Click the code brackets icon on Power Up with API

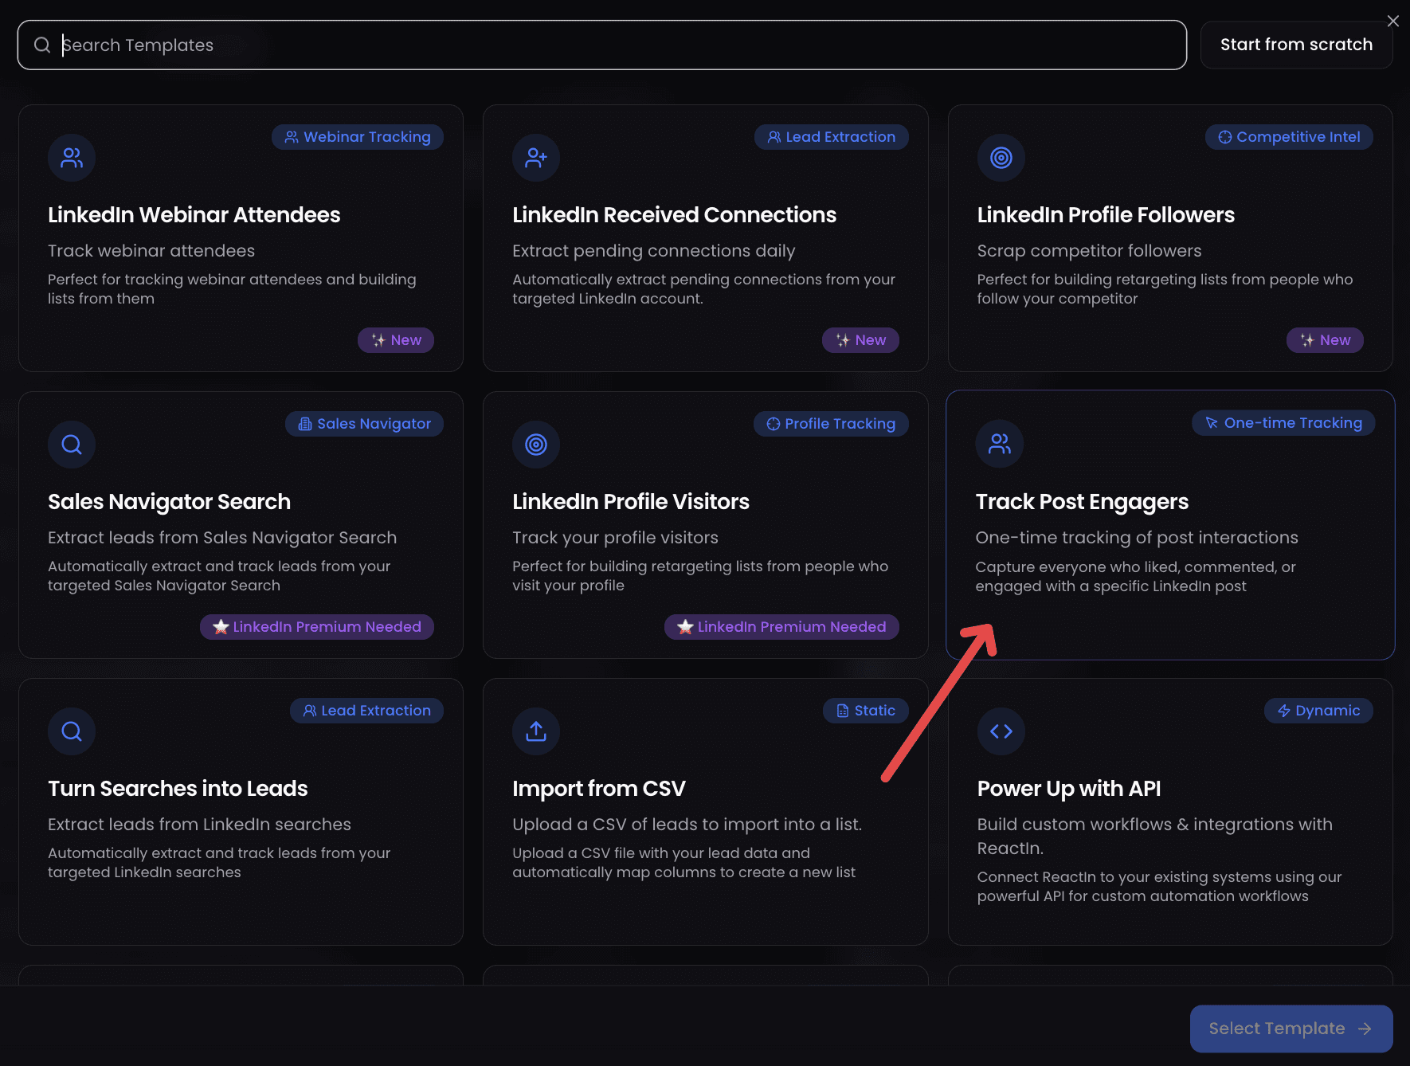[x=1001, y=731]
